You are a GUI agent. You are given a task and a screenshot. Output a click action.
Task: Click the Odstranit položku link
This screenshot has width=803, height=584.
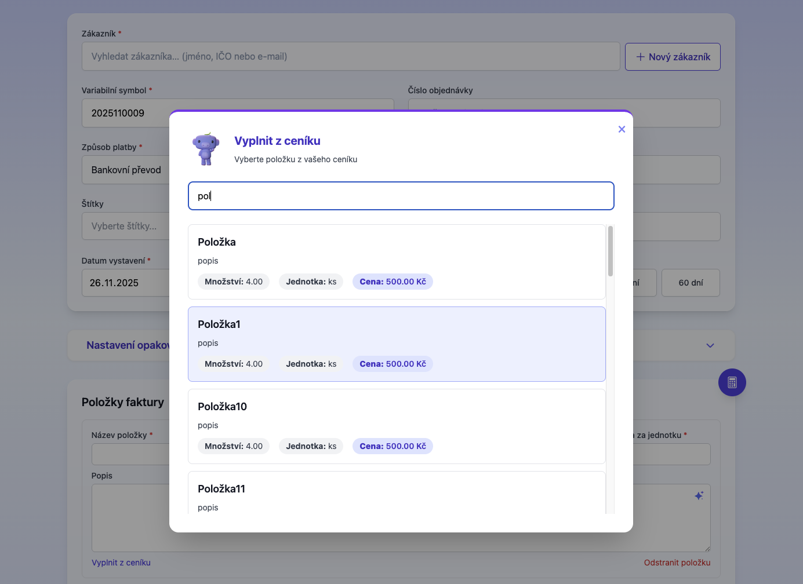click(677, 563)
